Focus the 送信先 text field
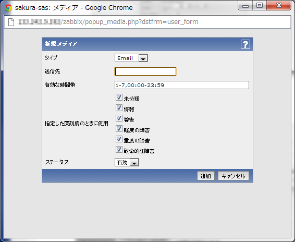295x242 pixels. pos(145,71)
